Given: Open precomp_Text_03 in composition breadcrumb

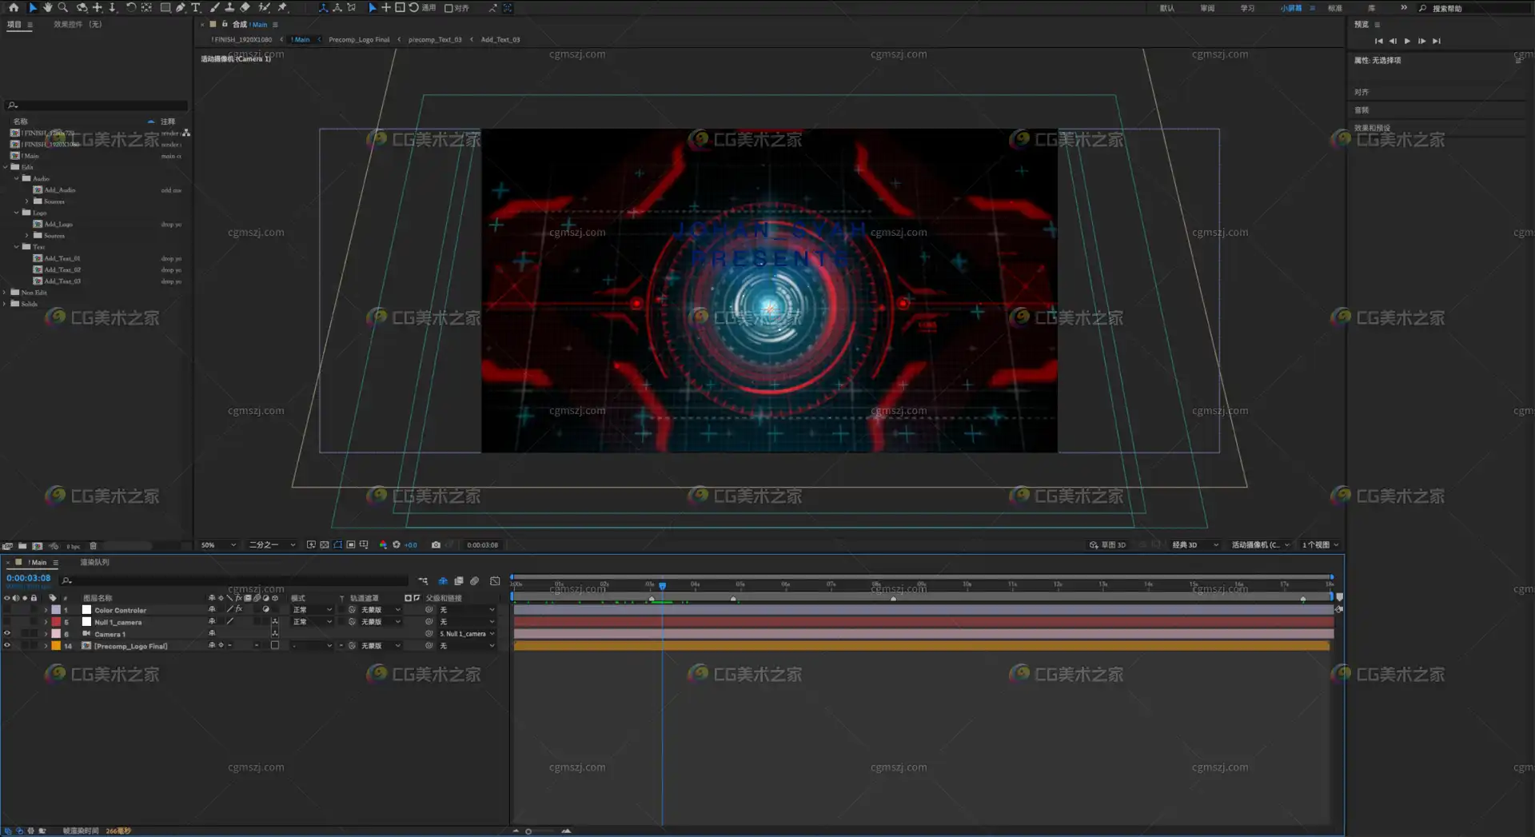Looking at the screenshot, I should (435, 39).
